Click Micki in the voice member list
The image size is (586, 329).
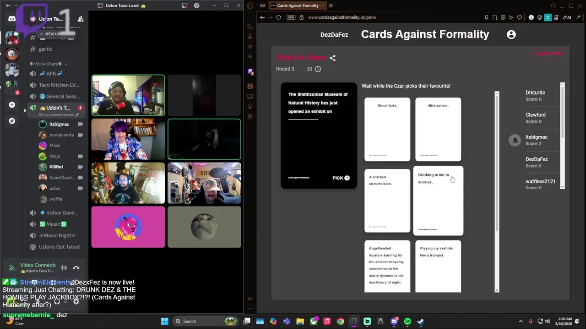click(x=55, y=145)
